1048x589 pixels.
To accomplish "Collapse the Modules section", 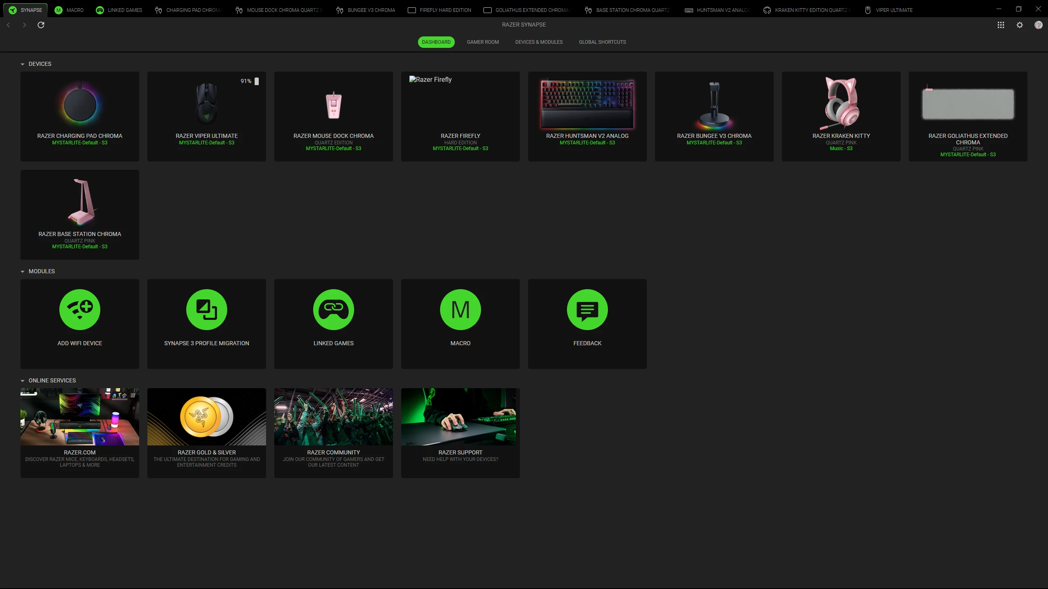I will tap(23, 272).
